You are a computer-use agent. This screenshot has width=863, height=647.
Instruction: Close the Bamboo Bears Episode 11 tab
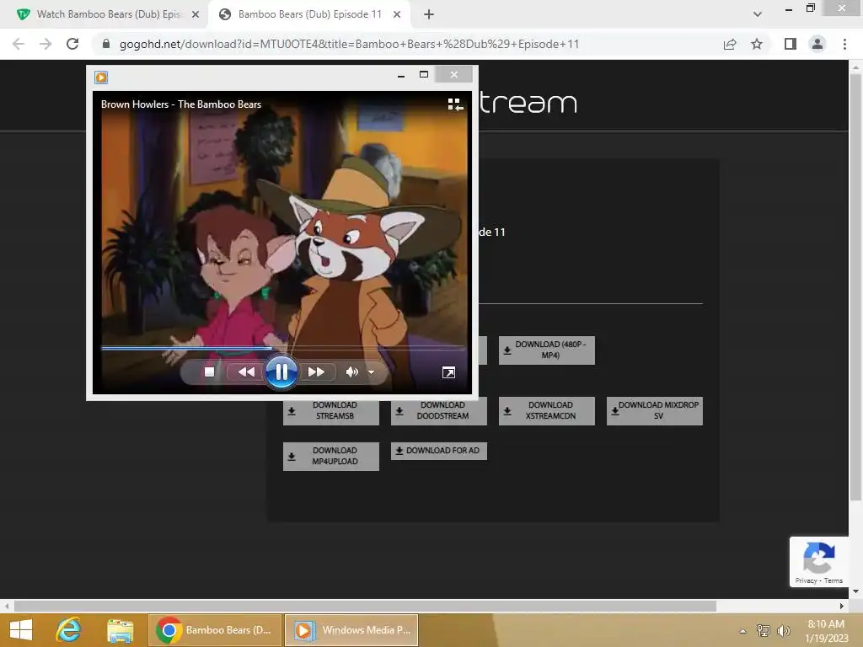tap(397, 15)
